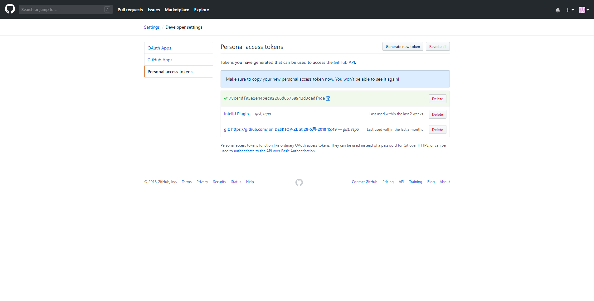Select OAuth Apps in the sidebar
Screen dimensions: 594x301
click(x=159, y=48)
